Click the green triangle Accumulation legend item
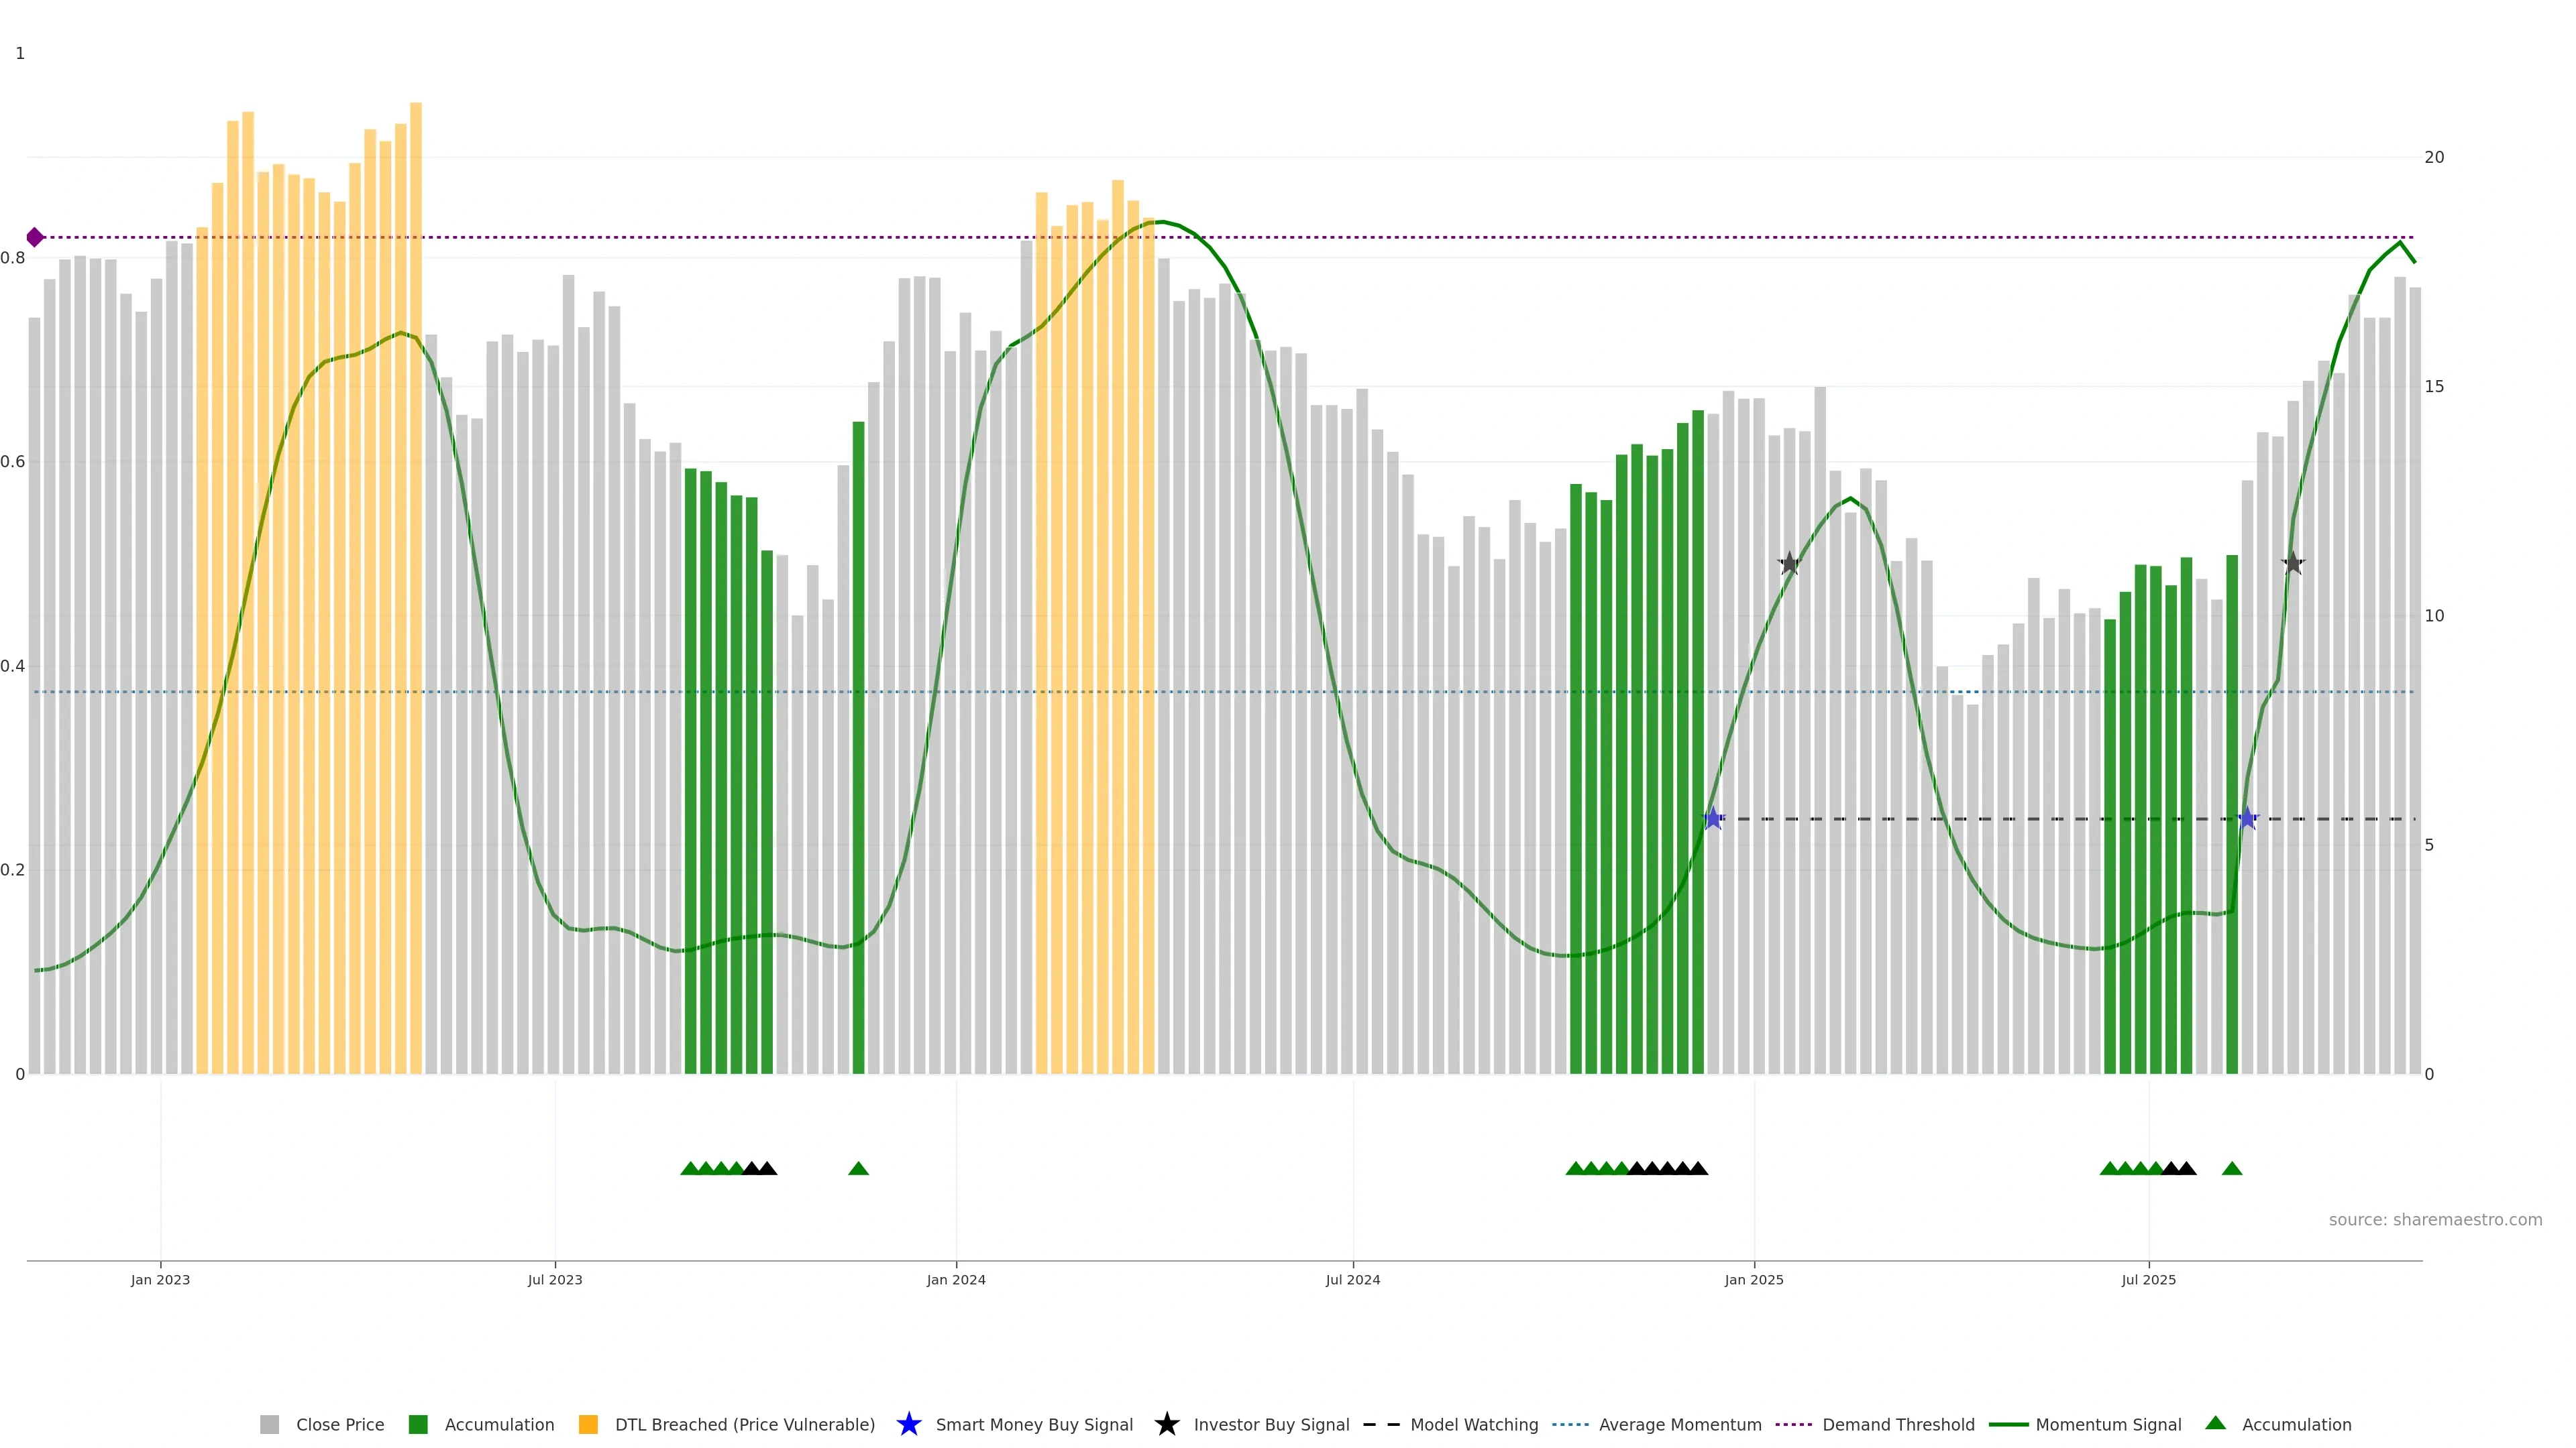Viewport: 2576px width, 1448px height. [2216, 1423]
